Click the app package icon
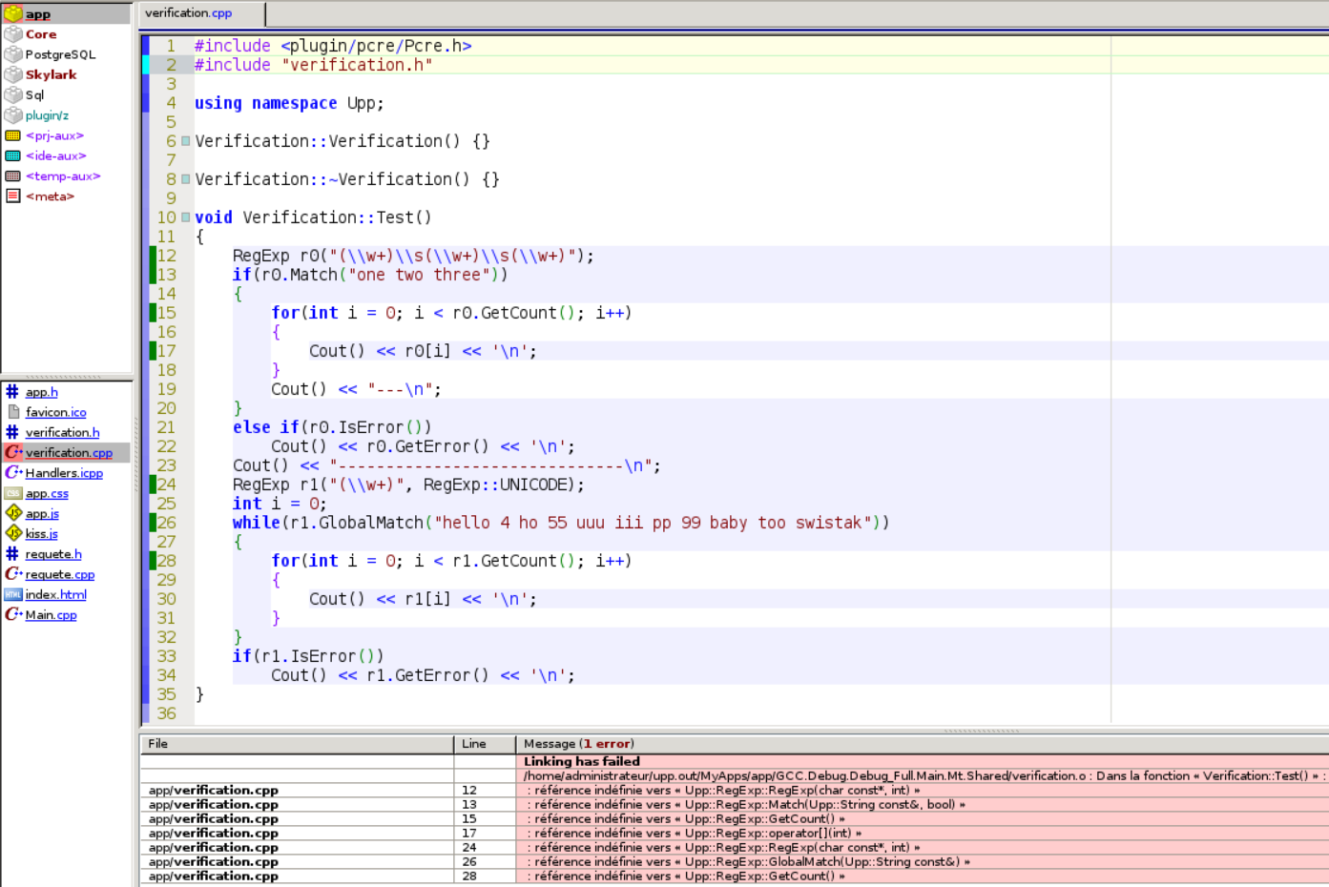 (12, 13)
